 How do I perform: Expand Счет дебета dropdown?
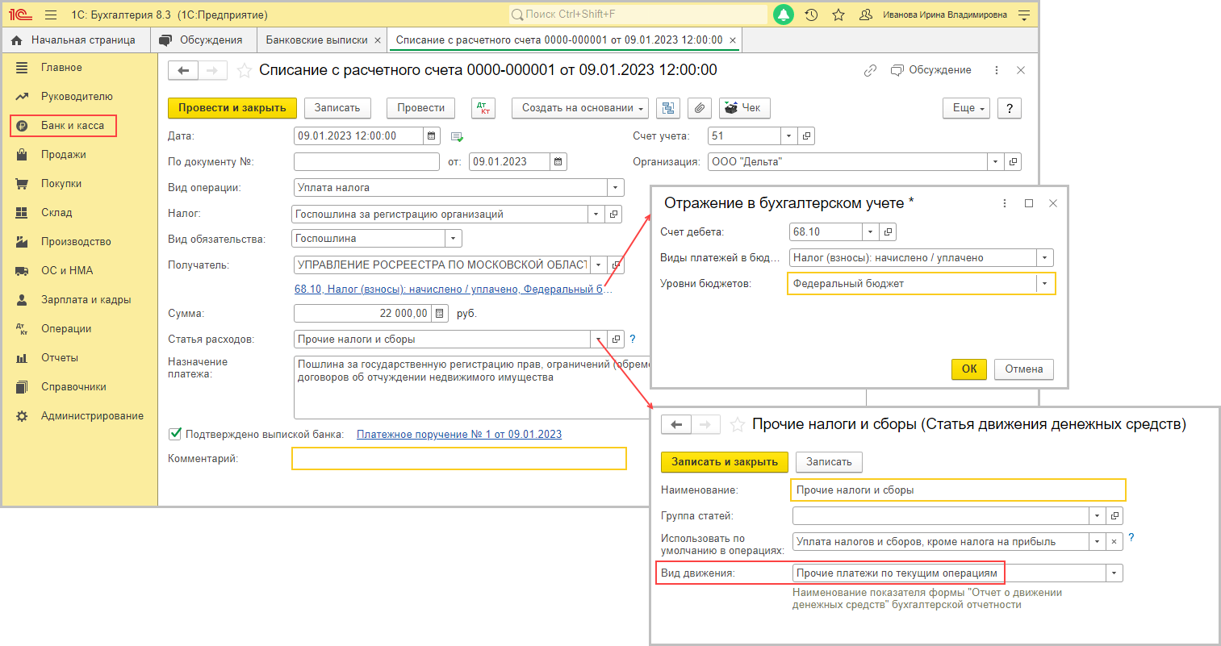[x=870, y=232]
